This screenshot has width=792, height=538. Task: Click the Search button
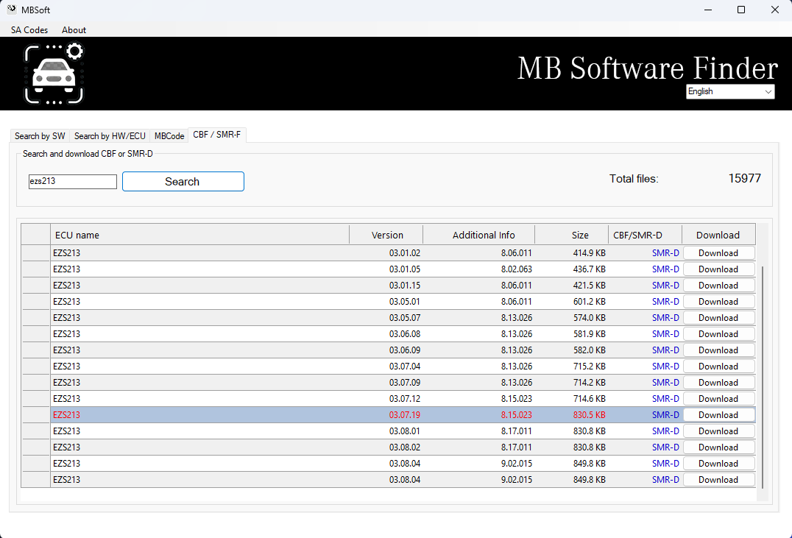[183, 181]
